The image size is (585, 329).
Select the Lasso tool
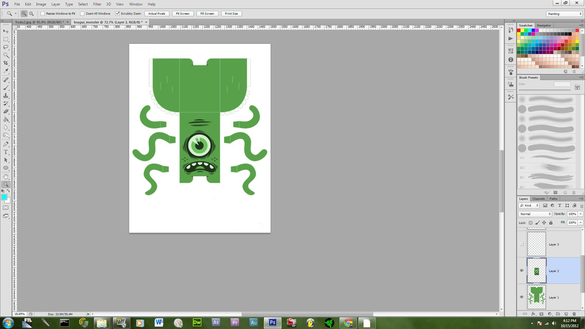[x=6, y=47]
